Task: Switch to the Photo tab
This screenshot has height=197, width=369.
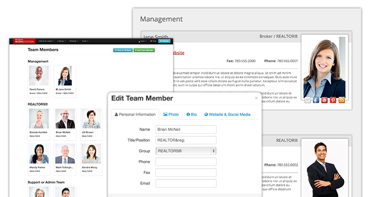Action: pyautogui.click(x=171, y=115)
